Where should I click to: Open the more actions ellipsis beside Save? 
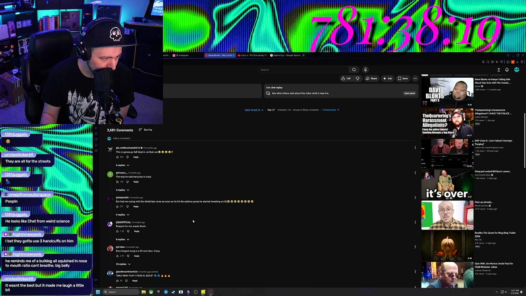coord(415,79)
